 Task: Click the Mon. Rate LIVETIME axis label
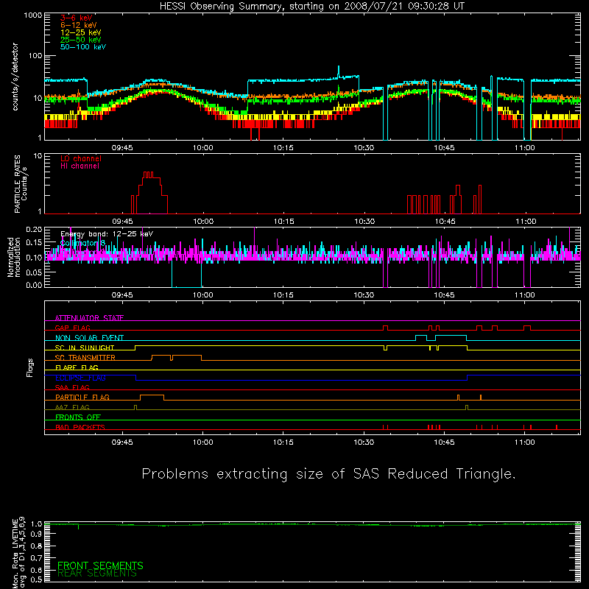coord(18,552)
